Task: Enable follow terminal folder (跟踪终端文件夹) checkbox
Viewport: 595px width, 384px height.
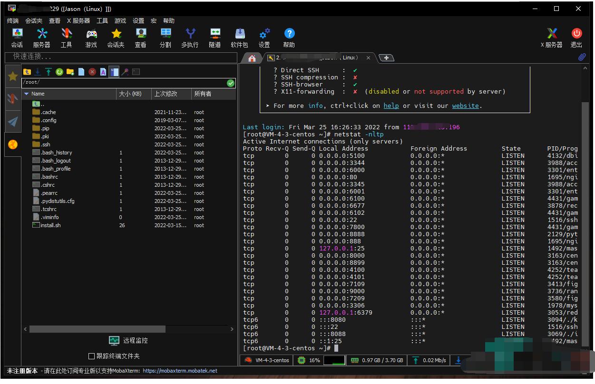Action: tap(92, 356)
